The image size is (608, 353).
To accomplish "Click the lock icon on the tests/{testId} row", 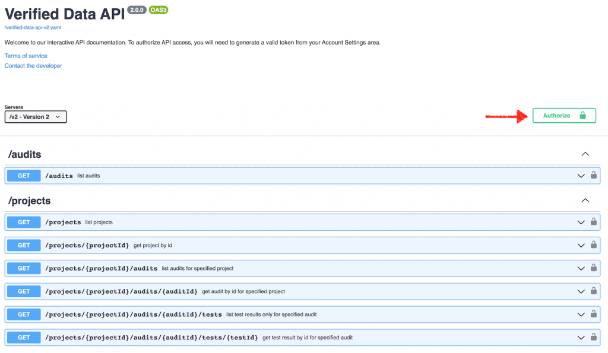I will [x=593, y=337].
